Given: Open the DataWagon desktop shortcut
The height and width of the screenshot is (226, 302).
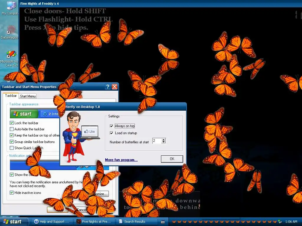Looking at the screenshot, I should pos(10,32).
